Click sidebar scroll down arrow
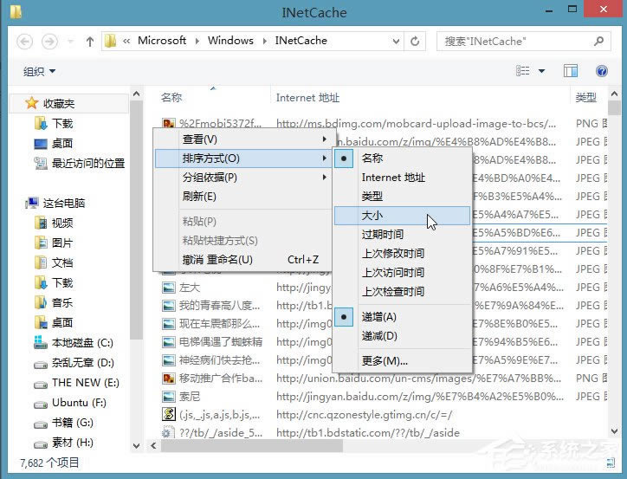Screen dimensions: 627x479 (136, 446)
